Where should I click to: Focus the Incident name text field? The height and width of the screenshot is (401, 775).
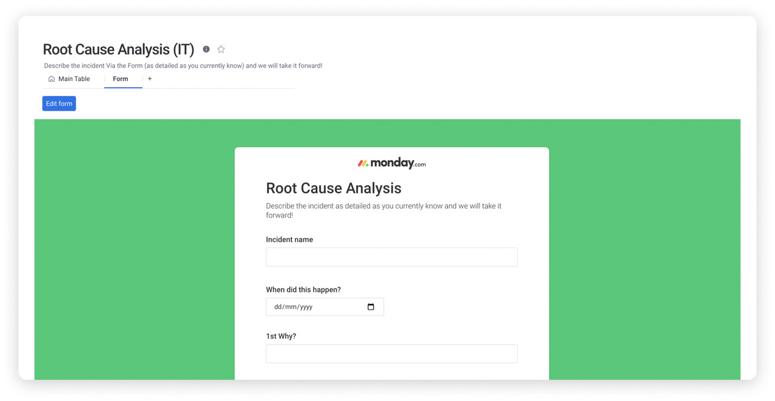[391, 257]
